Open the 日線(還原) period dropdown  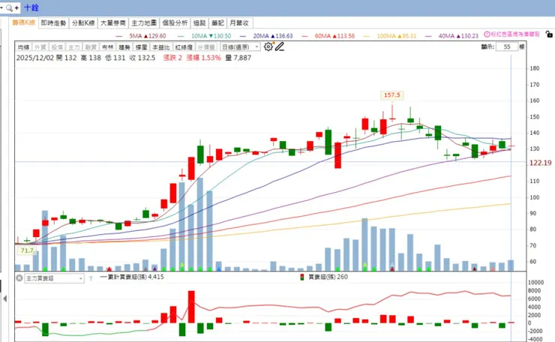[x=240, y=46]
